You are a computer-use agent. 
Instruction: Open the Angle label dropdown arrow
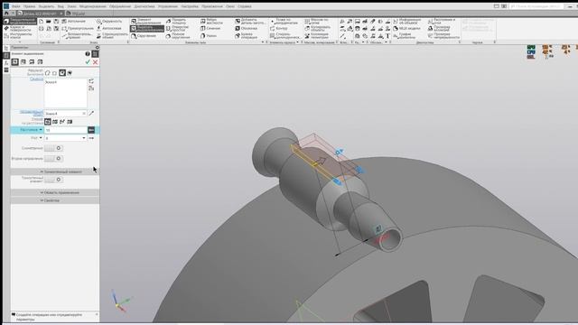click(x=41, y=138)
